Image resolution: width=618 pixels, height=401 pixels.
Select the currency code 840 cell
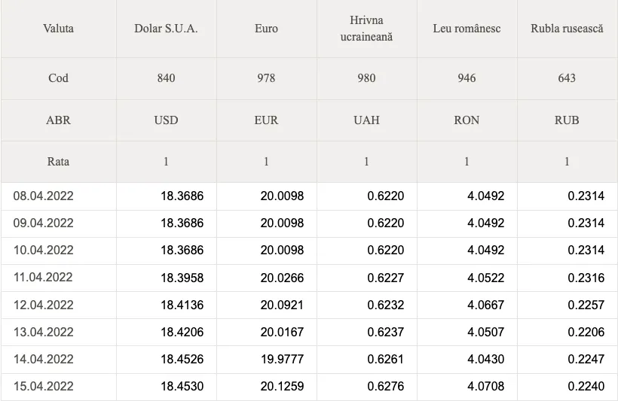(x=166, y=78)
